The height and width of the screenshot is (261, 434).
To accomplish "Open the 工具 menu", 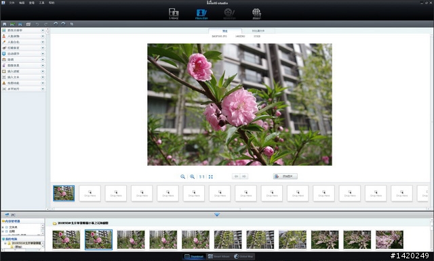I will [42, 3].
